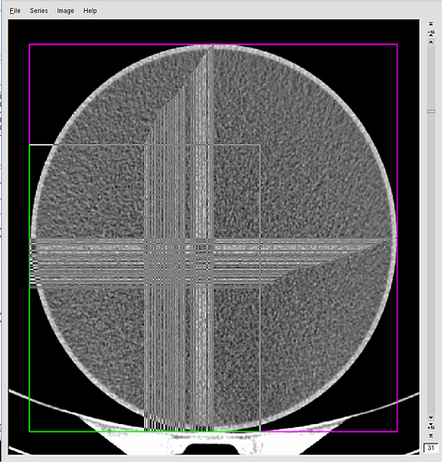Viewport: 442px width, 462px height.
Task: Open the Help menu
Action: [x=90, y=11]
